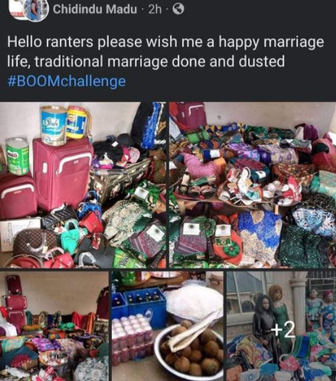
Task: Follow the #BOOMchallenge hashtag
Action: 66,81
